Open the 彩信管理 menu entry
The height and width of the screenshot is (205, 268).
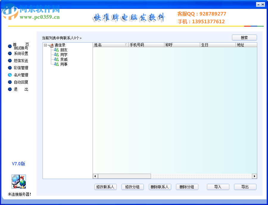(21, 67)
